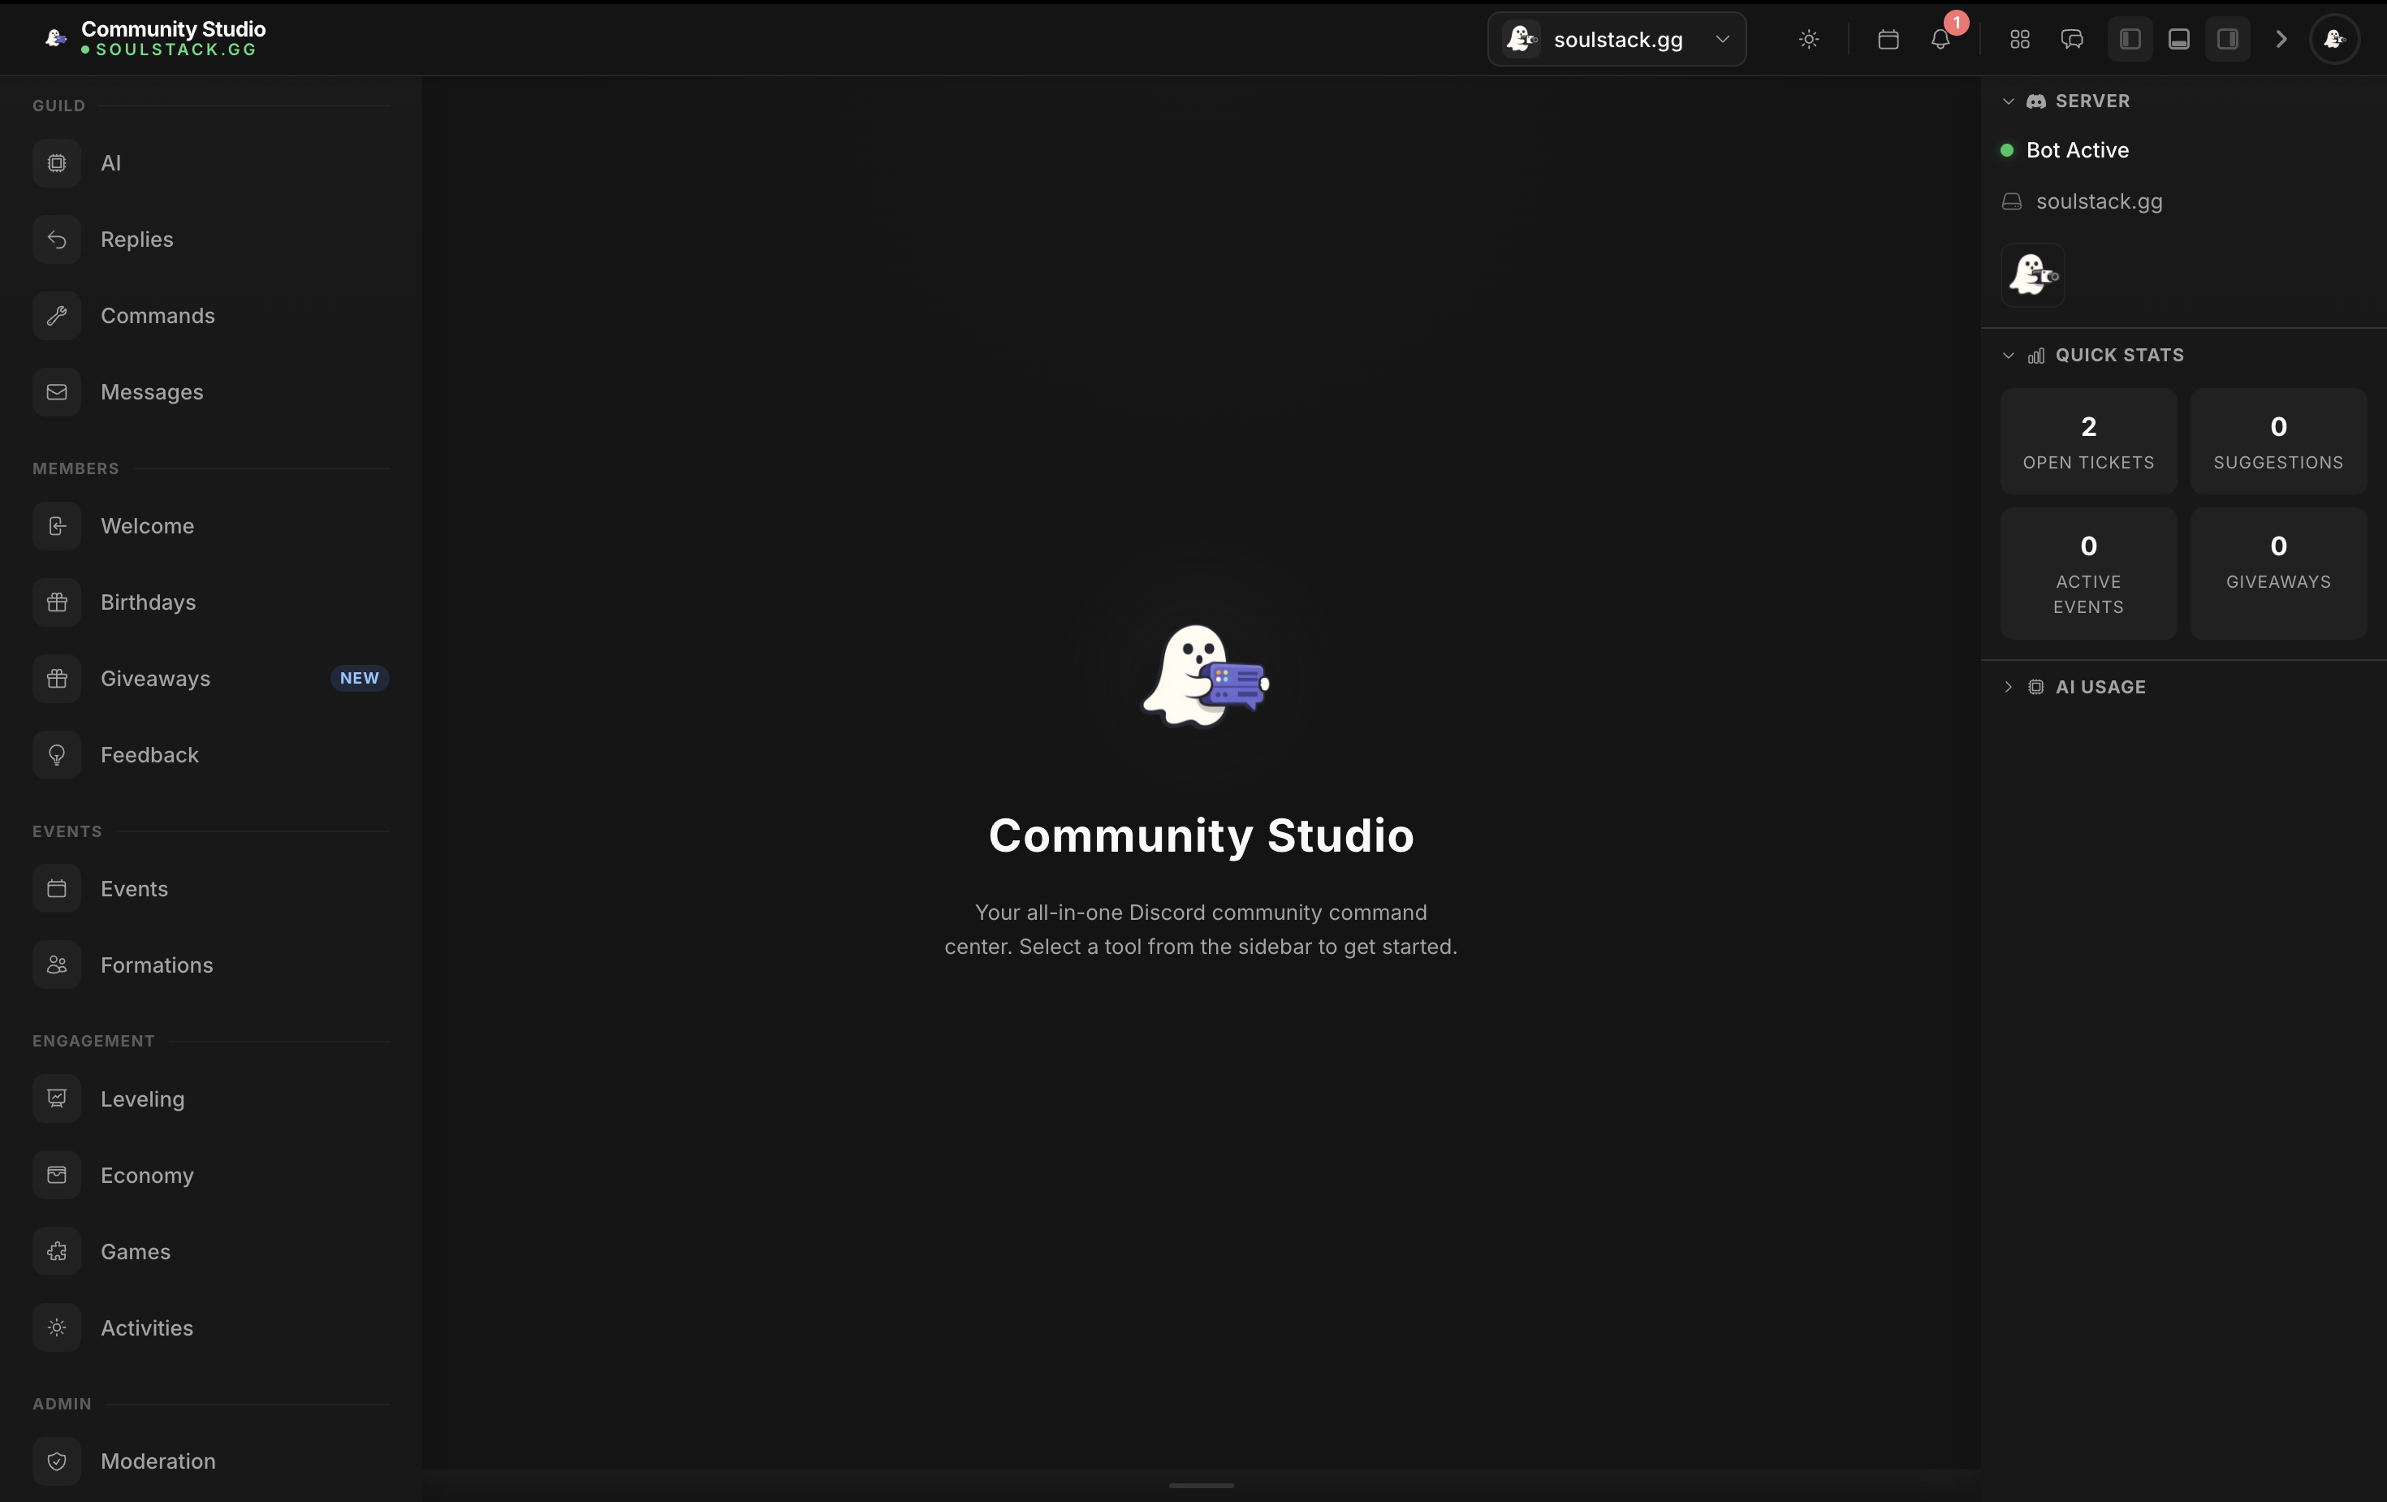Click the Leveling chart icon
Image resolution: width=2387 pixels, height=1502 pixels.
[57, 1098]
